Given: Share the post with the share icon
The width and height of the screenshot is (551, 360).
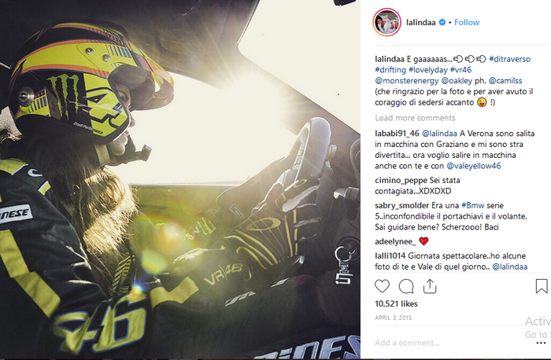Looking at the screenshot, I should tap(430, 286).
